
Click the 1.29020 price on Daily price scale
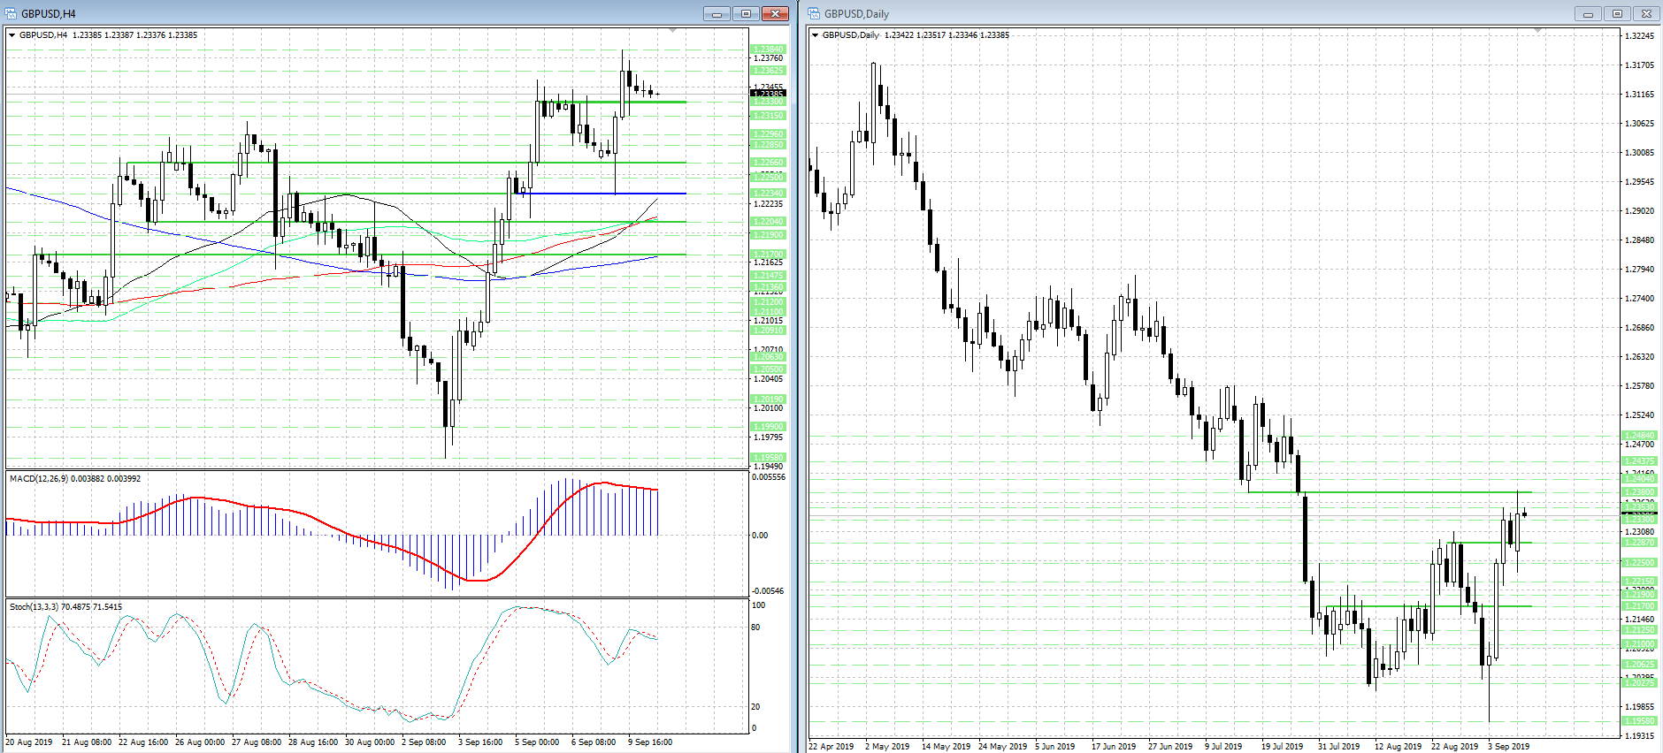1639,211
